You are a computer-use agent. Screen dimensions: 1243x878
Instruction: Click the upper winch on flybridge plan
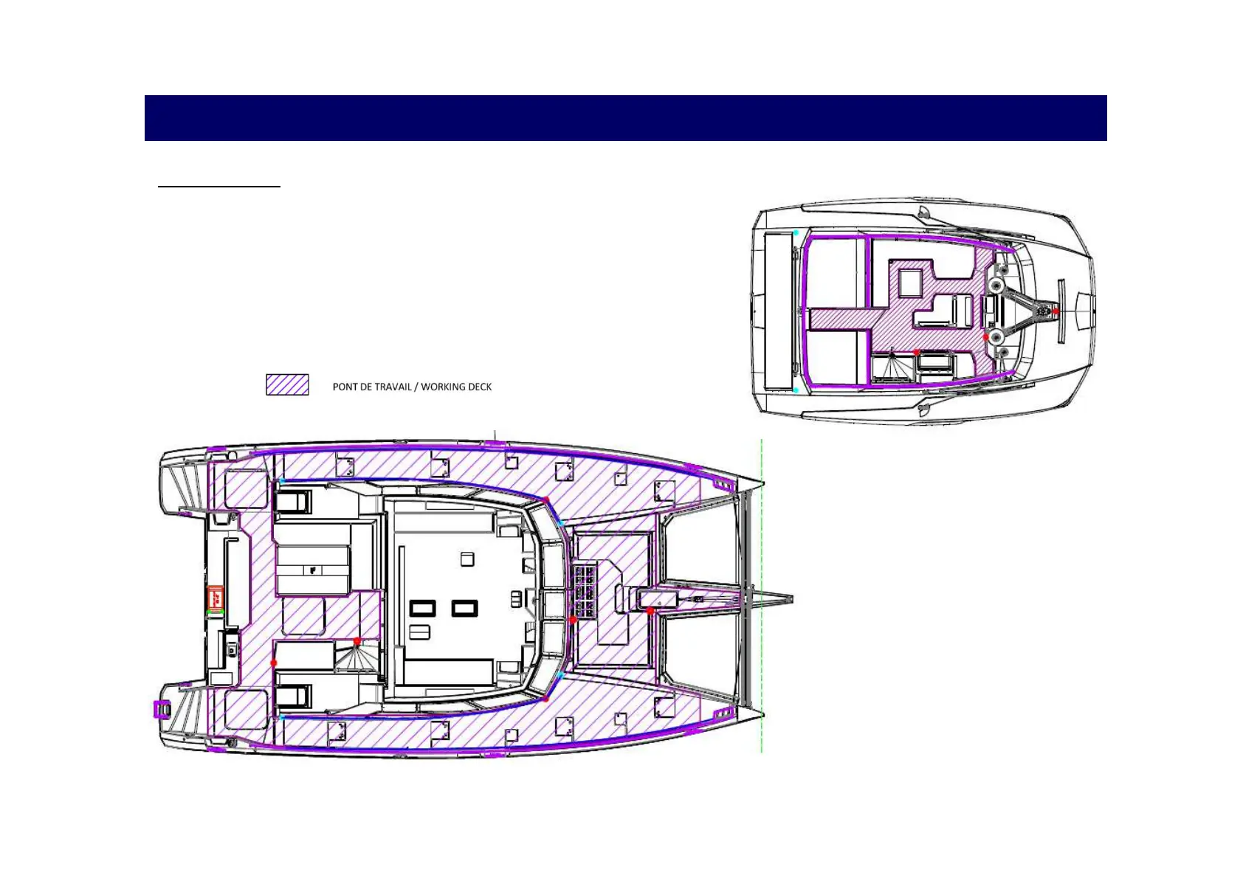[996, 285]
